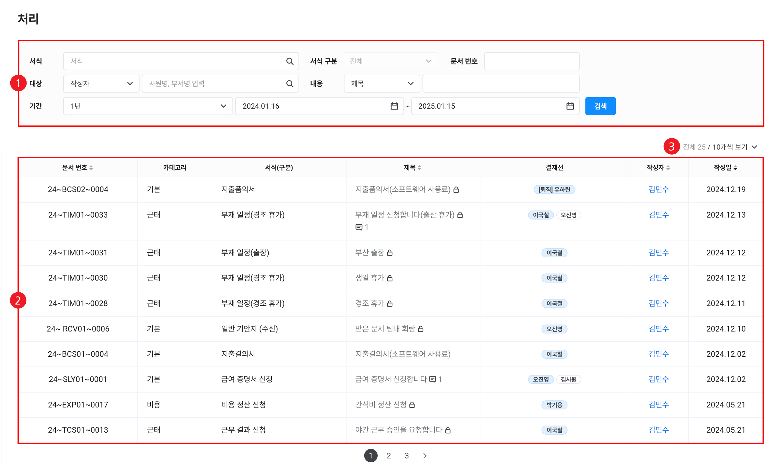
Task: Open 김민수 author link for 지출품의서 row
Action: 658,189
